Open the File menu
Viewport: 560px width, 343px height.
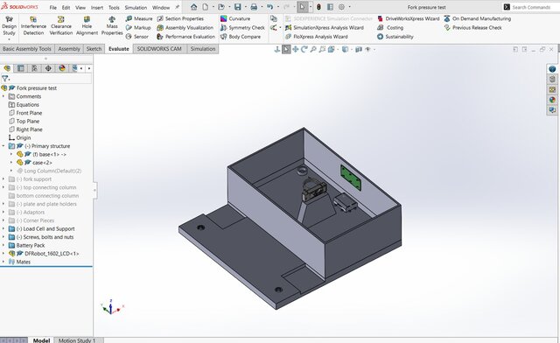(52, 8)
